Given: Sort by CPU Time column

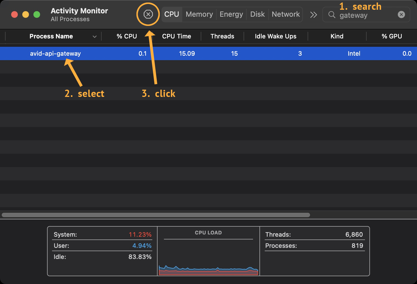Looking at the screenshot, I should (176, 36).
